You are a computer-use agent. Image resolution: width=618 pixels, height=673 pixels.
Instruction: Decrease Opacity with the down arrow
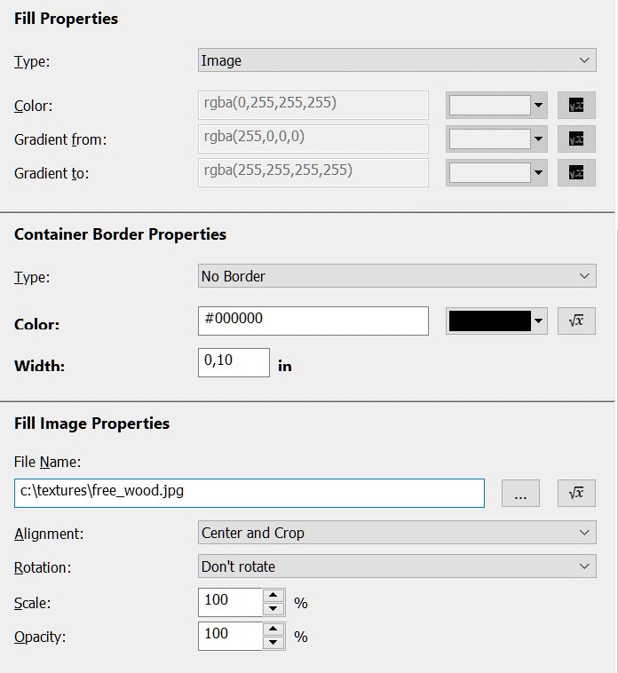273,643
